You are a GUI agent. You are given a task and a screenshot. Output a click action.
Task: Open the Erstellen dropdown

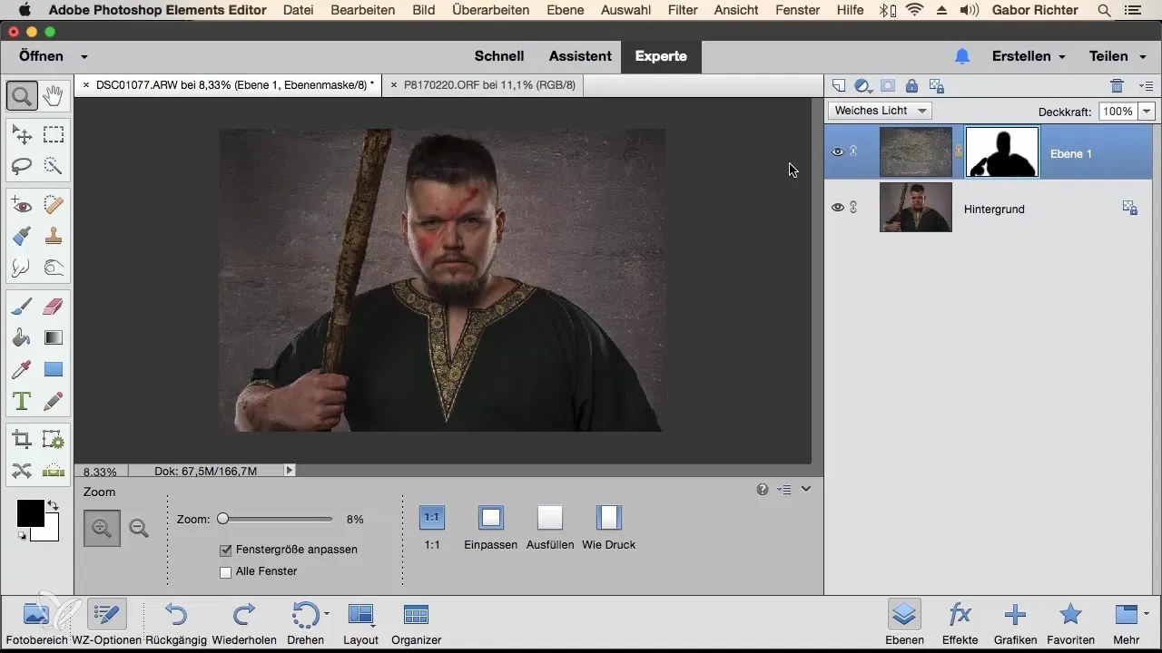point(1029,56)
